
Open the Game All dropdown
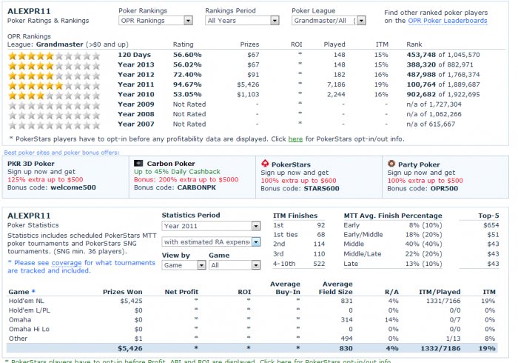pyautogui.click(x=235, y=265)
